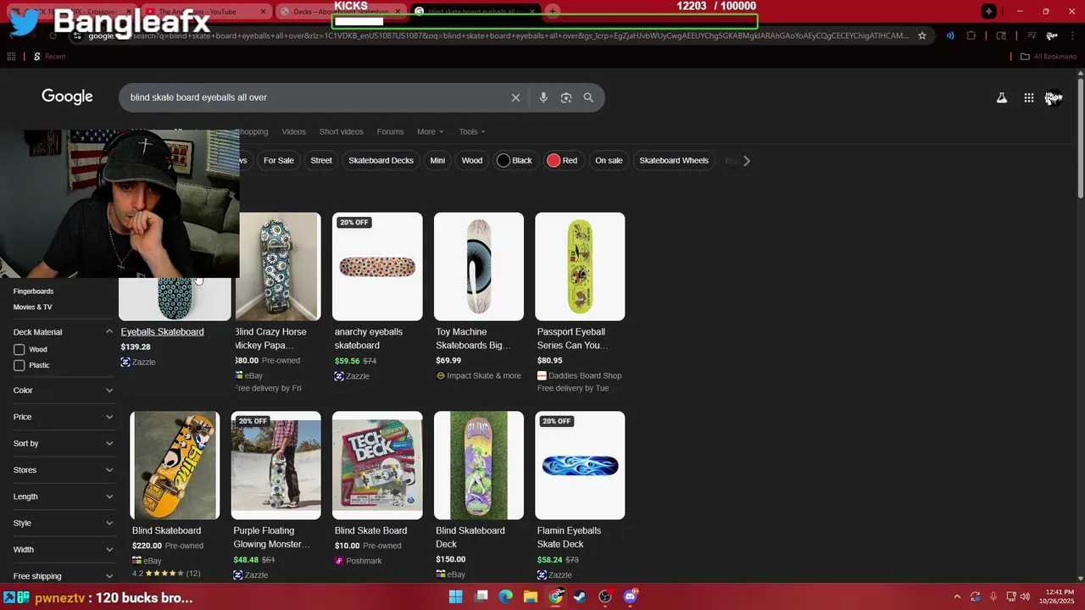Expand the Length filter section
This screenshot has height=610, width=1085.
tap(64, 496)
